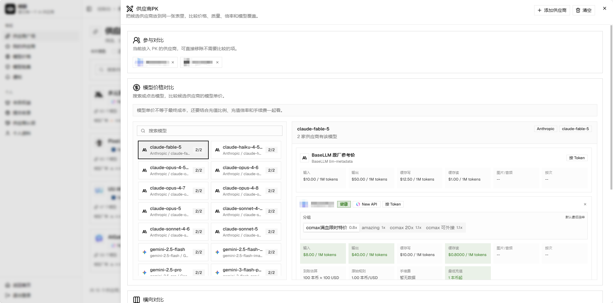The image size is (613, 303).
Task: Remove the second supplier chip from comparison
Action: [217, 62]
